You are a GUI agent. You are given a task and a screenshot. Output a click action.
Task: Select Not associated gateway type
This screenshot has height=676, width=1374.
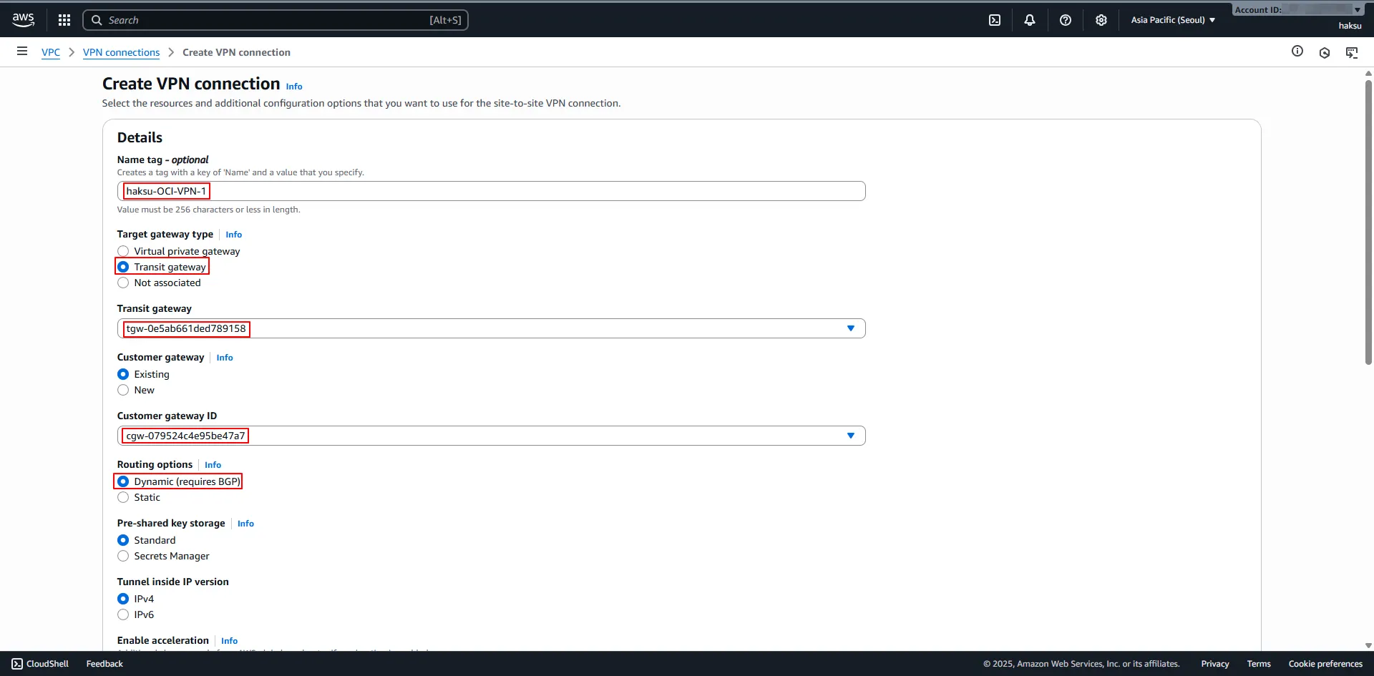click(x=123, y=283)
